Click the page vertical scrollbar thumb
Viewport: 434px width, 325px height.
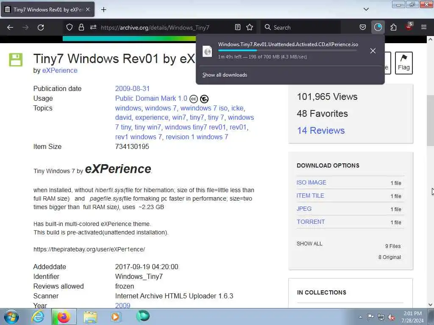431,121
